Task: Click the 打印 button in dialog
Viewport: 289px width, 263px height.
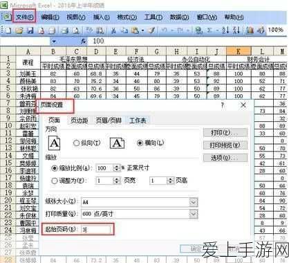Action: coord(225,133)
